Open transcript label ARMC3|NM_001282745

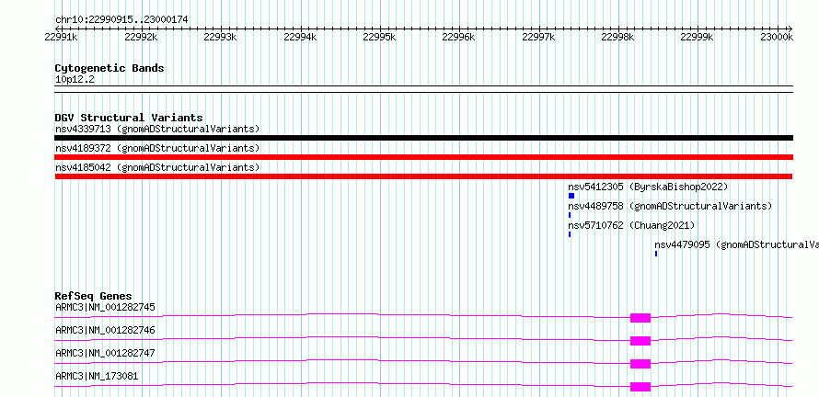click(105, 307)
